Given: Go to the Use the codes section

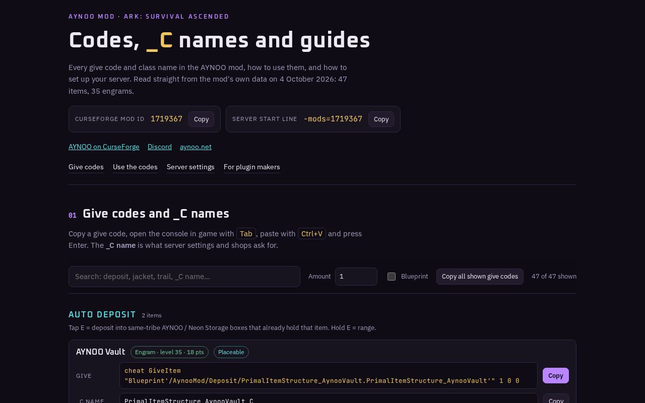Looking at the screenshot, I should click(135, 167).
